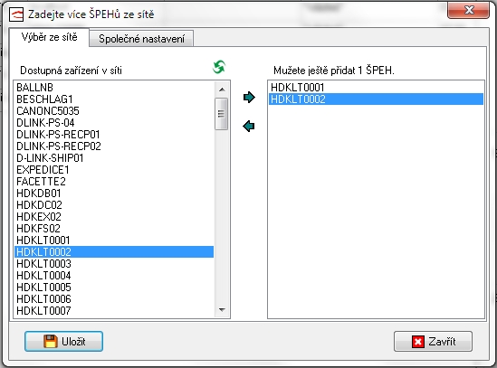Select HDKLT0001 in the added list

click(x=376, y=88)
